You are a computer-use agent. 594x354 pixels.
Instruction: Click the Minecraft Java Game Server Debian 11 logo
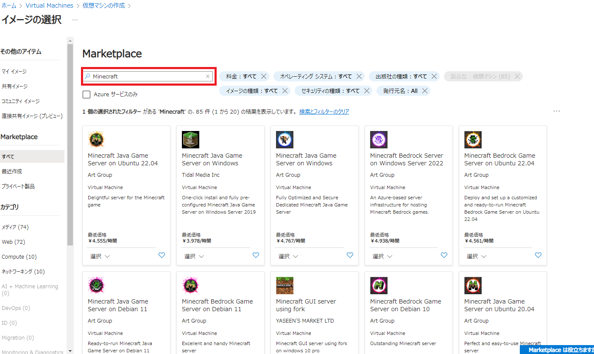[x=96, y=285]
